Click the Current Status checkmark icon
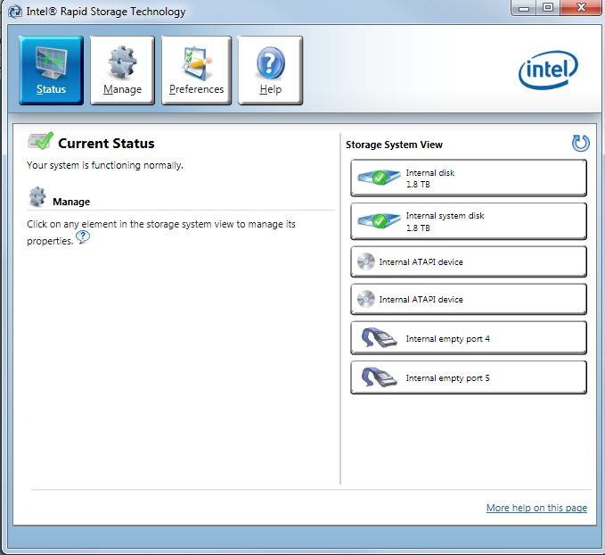The image size is (605, 555). (x=40, y=141)
